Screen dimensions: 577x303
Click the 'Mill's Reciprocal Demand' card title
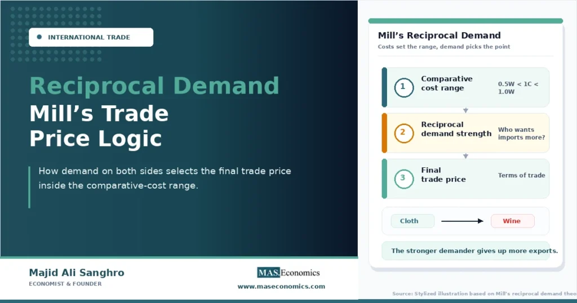point(439,35)
